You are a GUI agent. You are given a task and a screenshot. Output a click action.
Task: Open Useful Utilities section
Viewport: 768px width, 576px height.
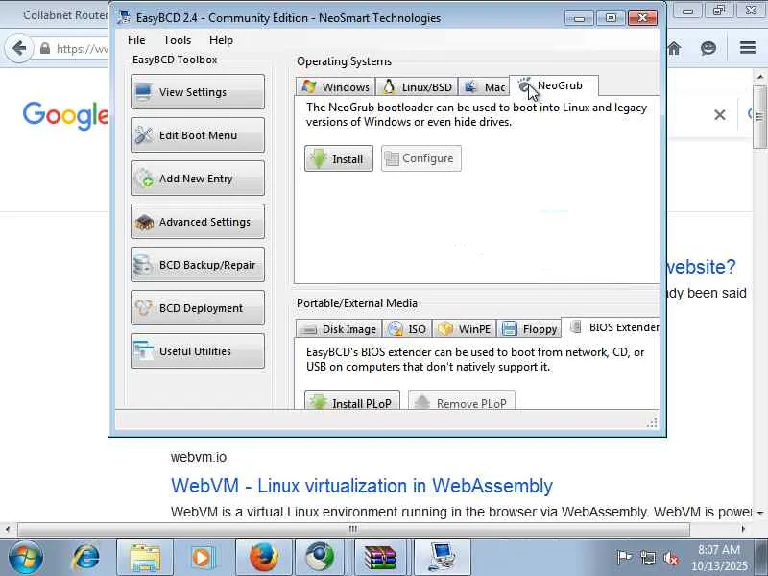[x=198, y=350]
